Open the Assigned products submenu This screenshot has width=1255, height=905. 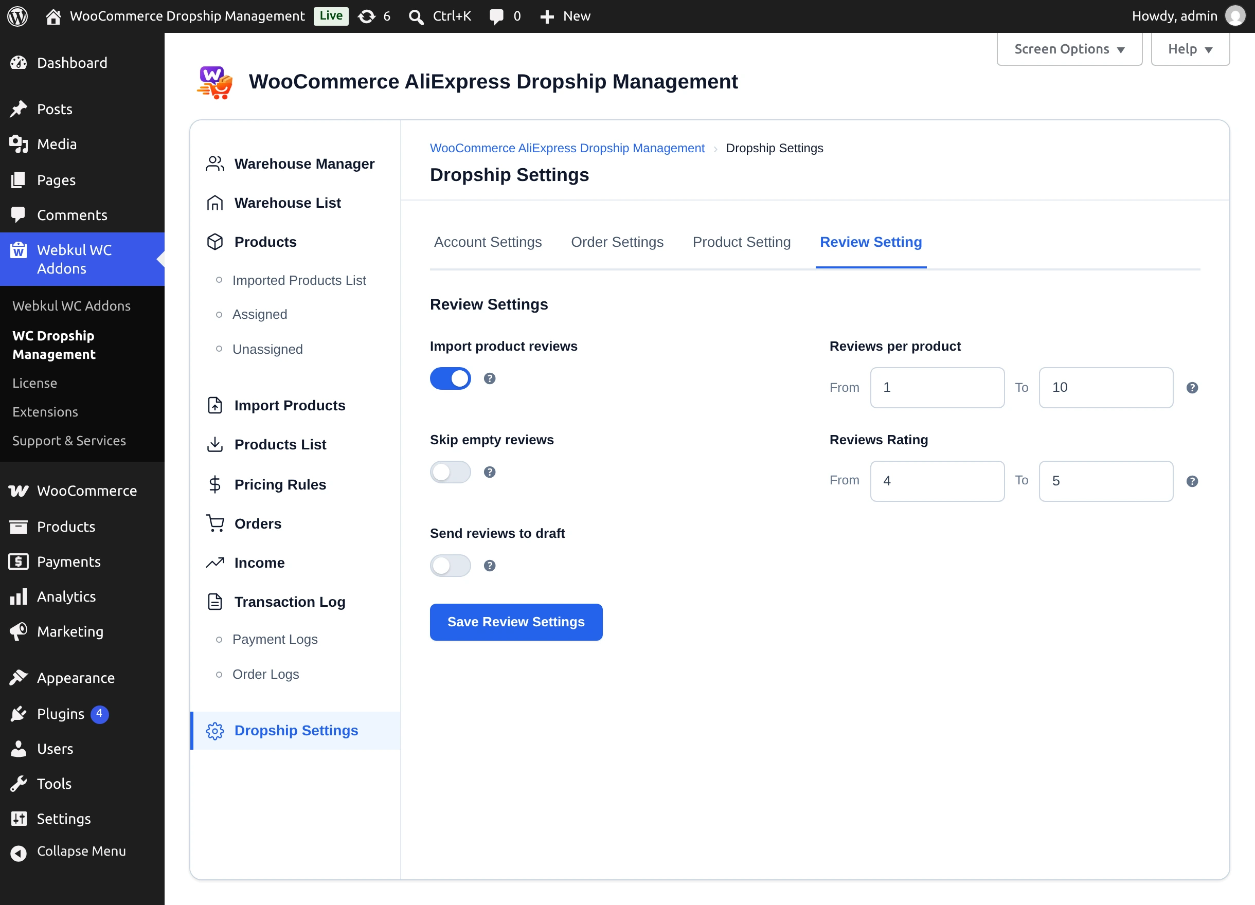pyautogui.click(x=260, y=315)
